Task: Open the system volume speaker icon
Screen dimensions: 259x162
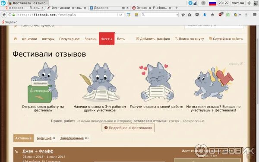Action: (x=249, y=3)
